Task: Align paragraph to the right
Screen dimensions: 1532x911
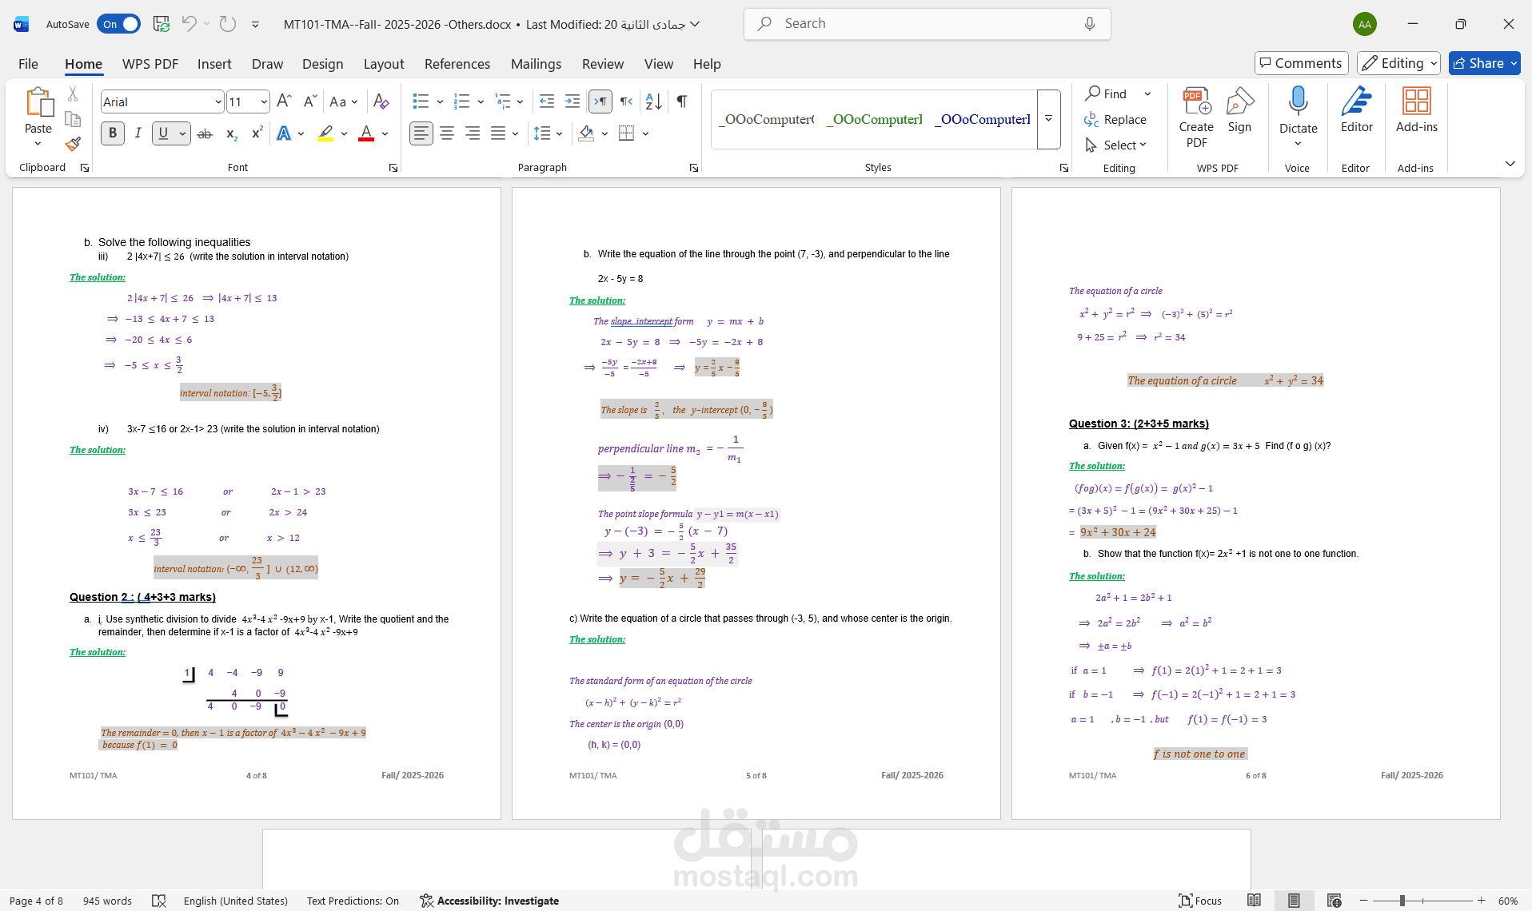Action: pos(473,133)
